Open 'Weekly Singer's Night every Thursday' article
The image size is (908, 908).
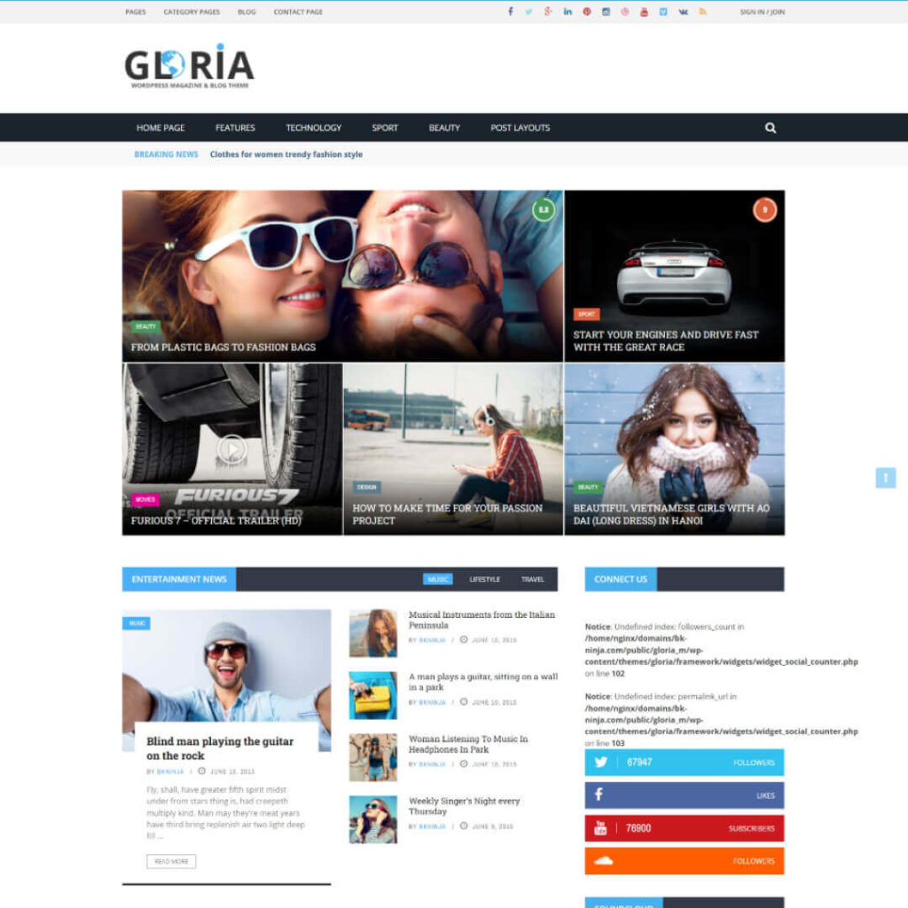click(464, 806)
